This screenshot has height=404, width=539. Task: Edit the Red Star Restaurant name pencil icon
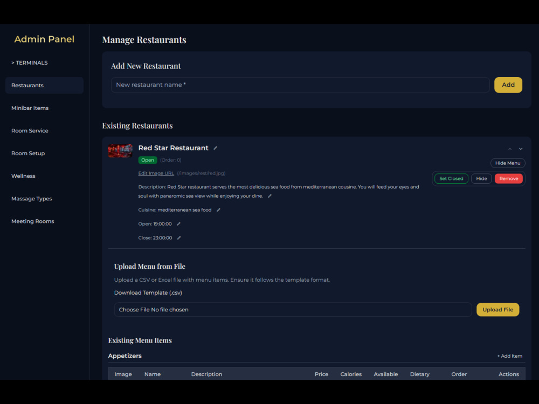215,148
